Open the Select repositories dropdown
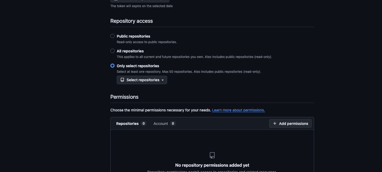The image size is (382, 172). point(142,80)
